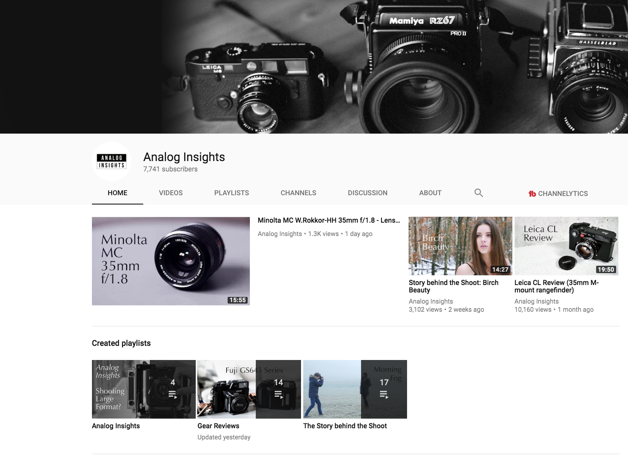Click the Analog Insights channel avatar logo
Image resolution: width=628 pixels, height=455 pixels.
click(111, 161)
